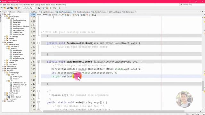Switch to Design view
This screenshot has height=115, width=205.
tap(39, 15)
